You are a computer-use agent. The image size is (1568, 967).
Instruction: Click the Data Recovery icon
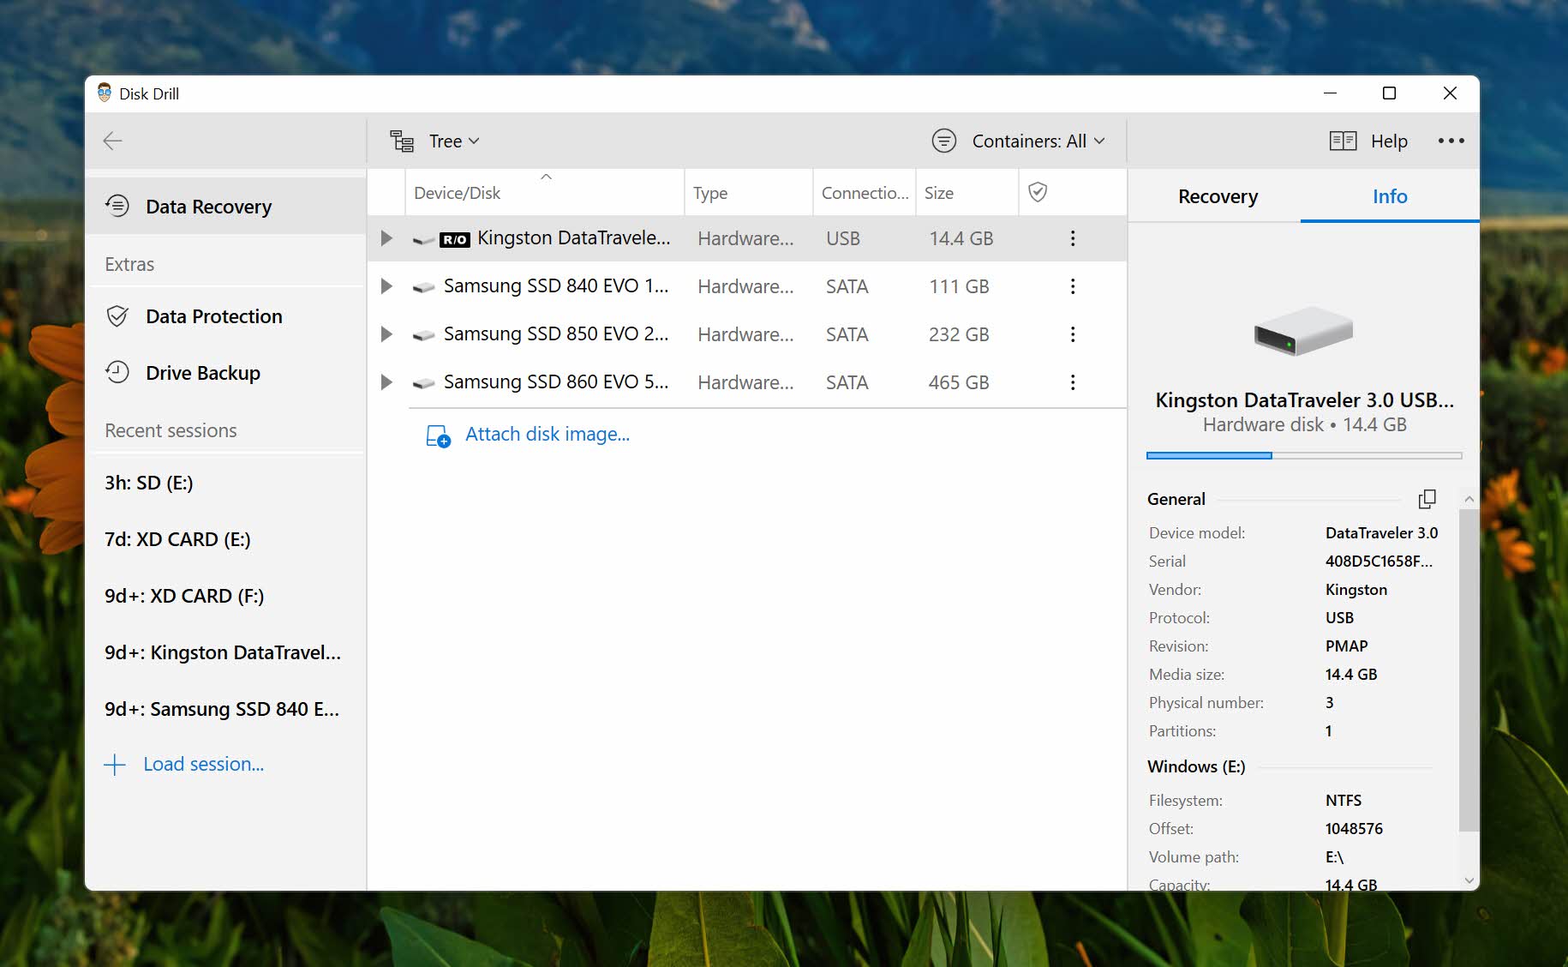pos(117,206)
